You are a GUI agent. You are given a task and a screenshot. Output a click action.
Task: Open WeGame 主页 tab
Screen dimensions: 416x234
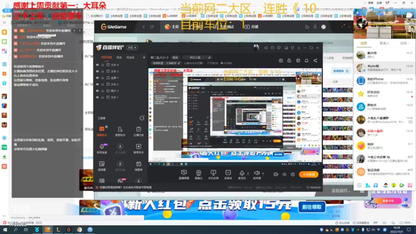tap(172, 27)
